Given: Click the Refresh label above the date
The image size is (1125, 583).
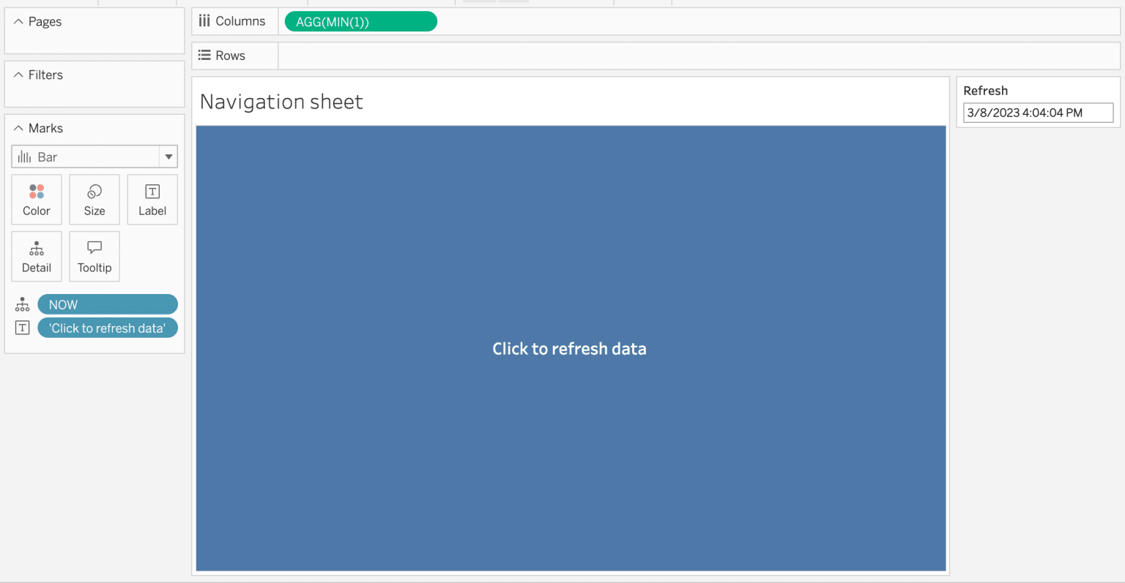Looking at the screenshot, I should (985, 90).
